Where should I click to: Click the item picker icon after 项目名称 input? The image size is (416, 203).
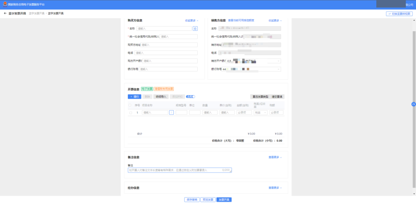tap(171, 112)
